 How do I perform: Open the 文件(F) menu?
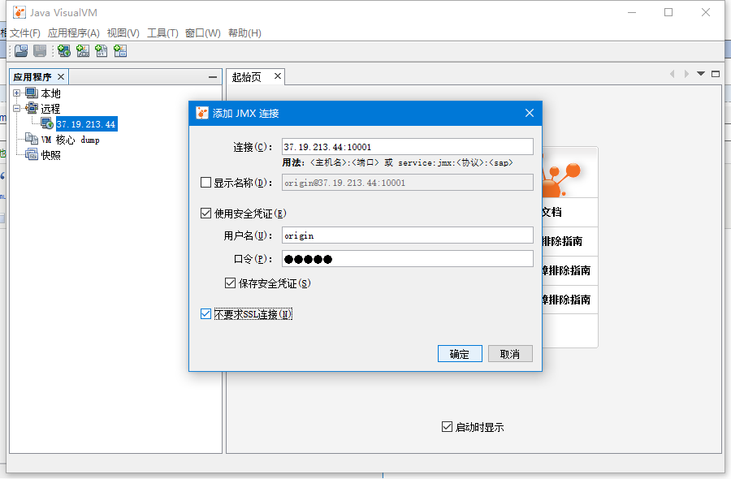[x=25, y=33]
